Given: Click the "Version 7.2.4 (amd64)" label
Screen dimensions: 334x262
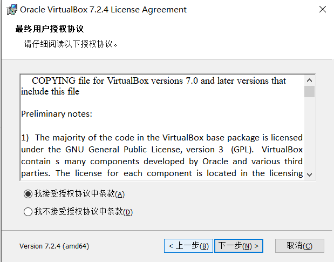Looking at the screenshot, I should pos(54,246).
